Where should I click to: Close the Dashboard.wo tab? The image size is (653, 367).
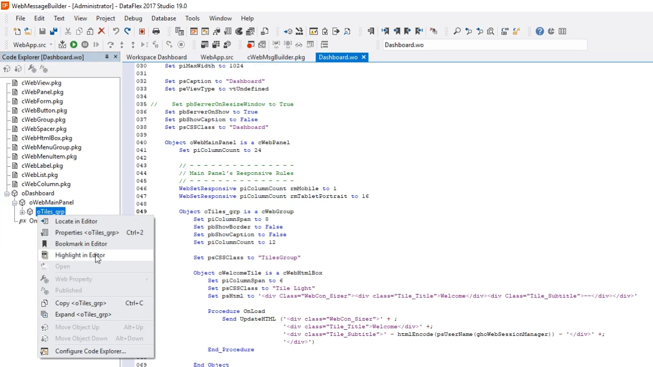364,57
